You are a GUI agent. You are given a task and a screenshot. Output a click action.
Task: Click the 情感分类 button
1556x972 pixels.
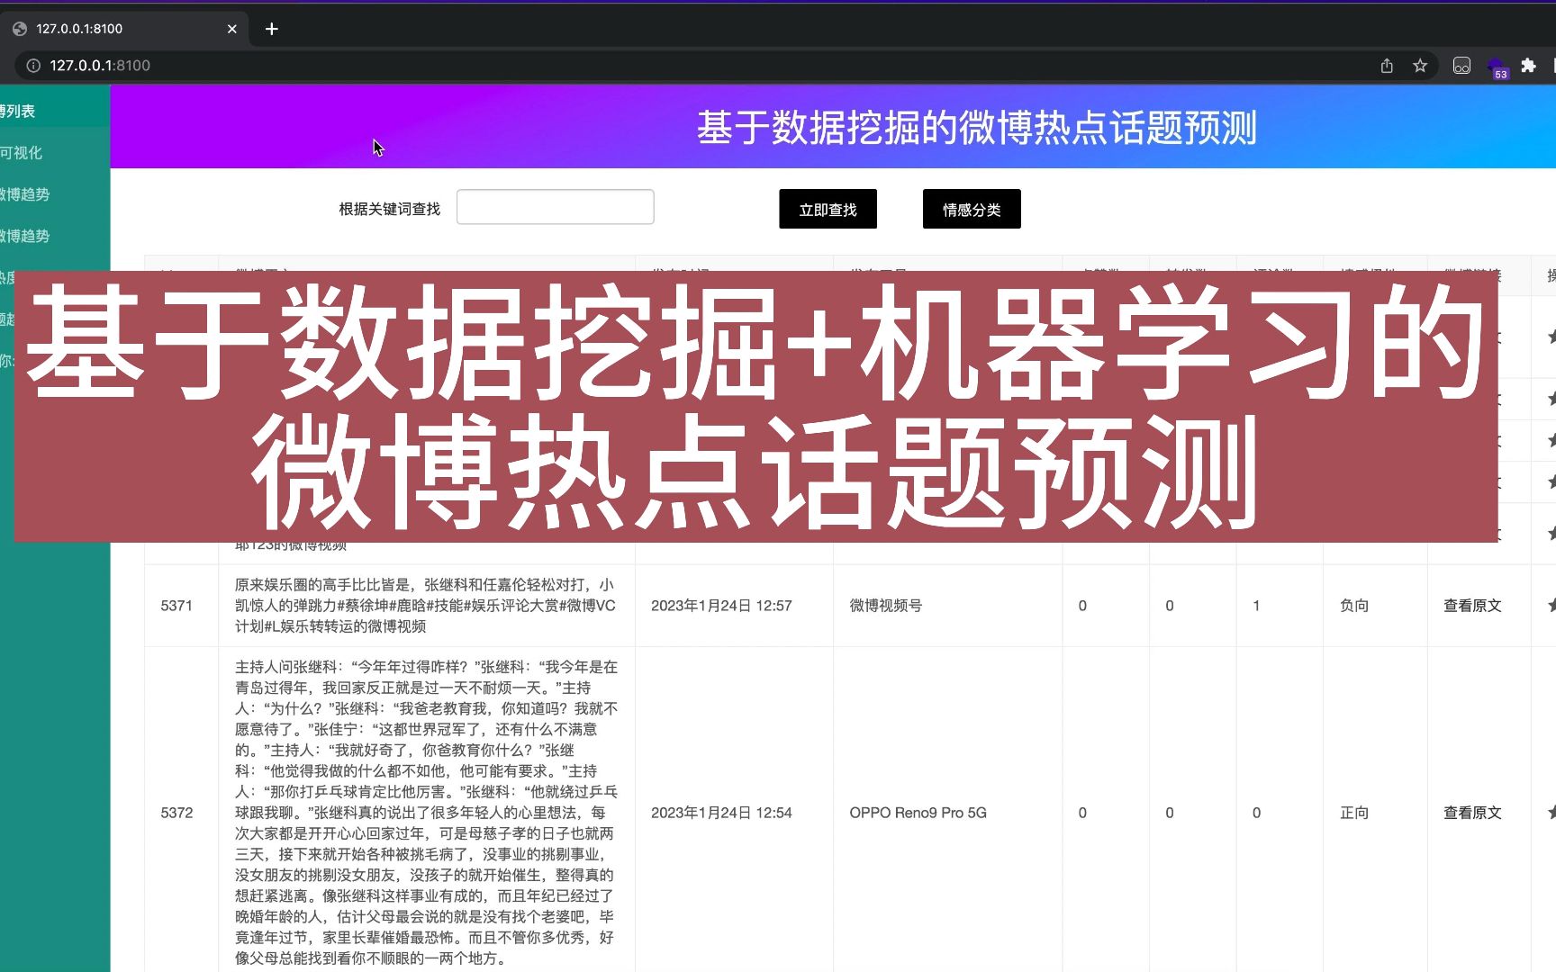point(972,209)
